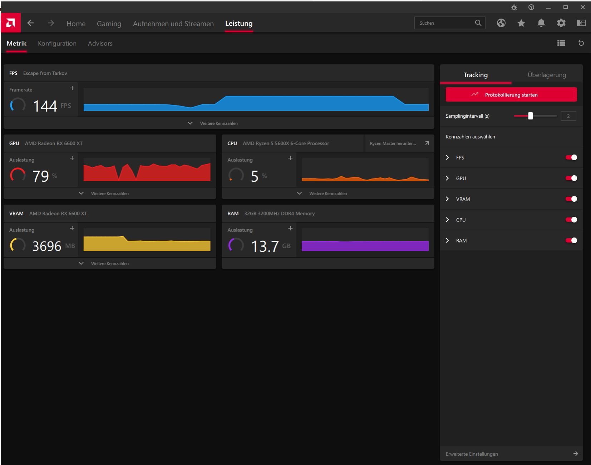Open the notifications bell
The image size is (591, 465).
(541, 23)
